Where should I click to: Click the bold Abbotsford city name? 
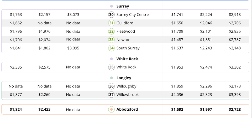[x=127, y=109]
